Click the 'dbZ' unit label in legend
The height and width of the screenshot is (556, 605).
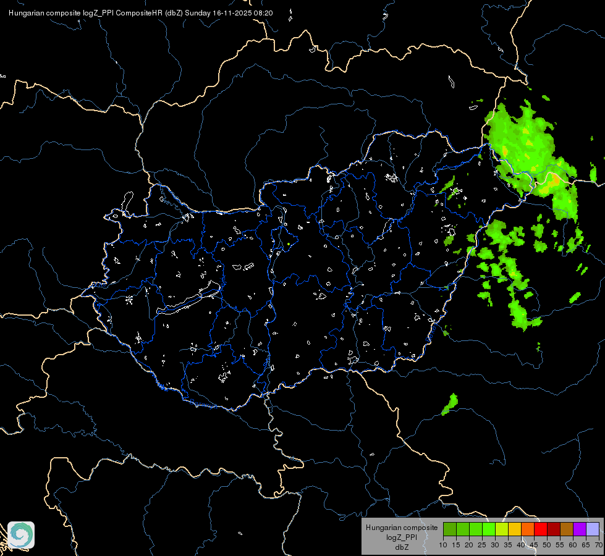point(402,547)
